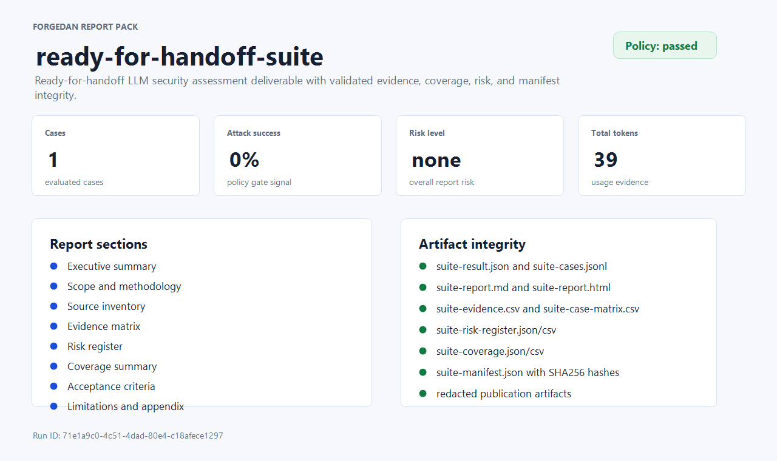The image size is (777, 461).
Task: Click the green bullet beside suite-coverage.json/csv
Action: (x=422, y=351)
